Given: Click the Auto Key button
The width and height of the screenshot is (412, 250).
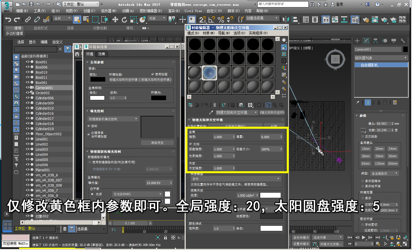Looking at the screenshot, I should [x=301, y=237].
